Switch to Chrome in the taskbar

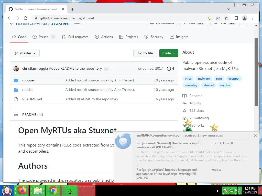(x=53, y=190)
